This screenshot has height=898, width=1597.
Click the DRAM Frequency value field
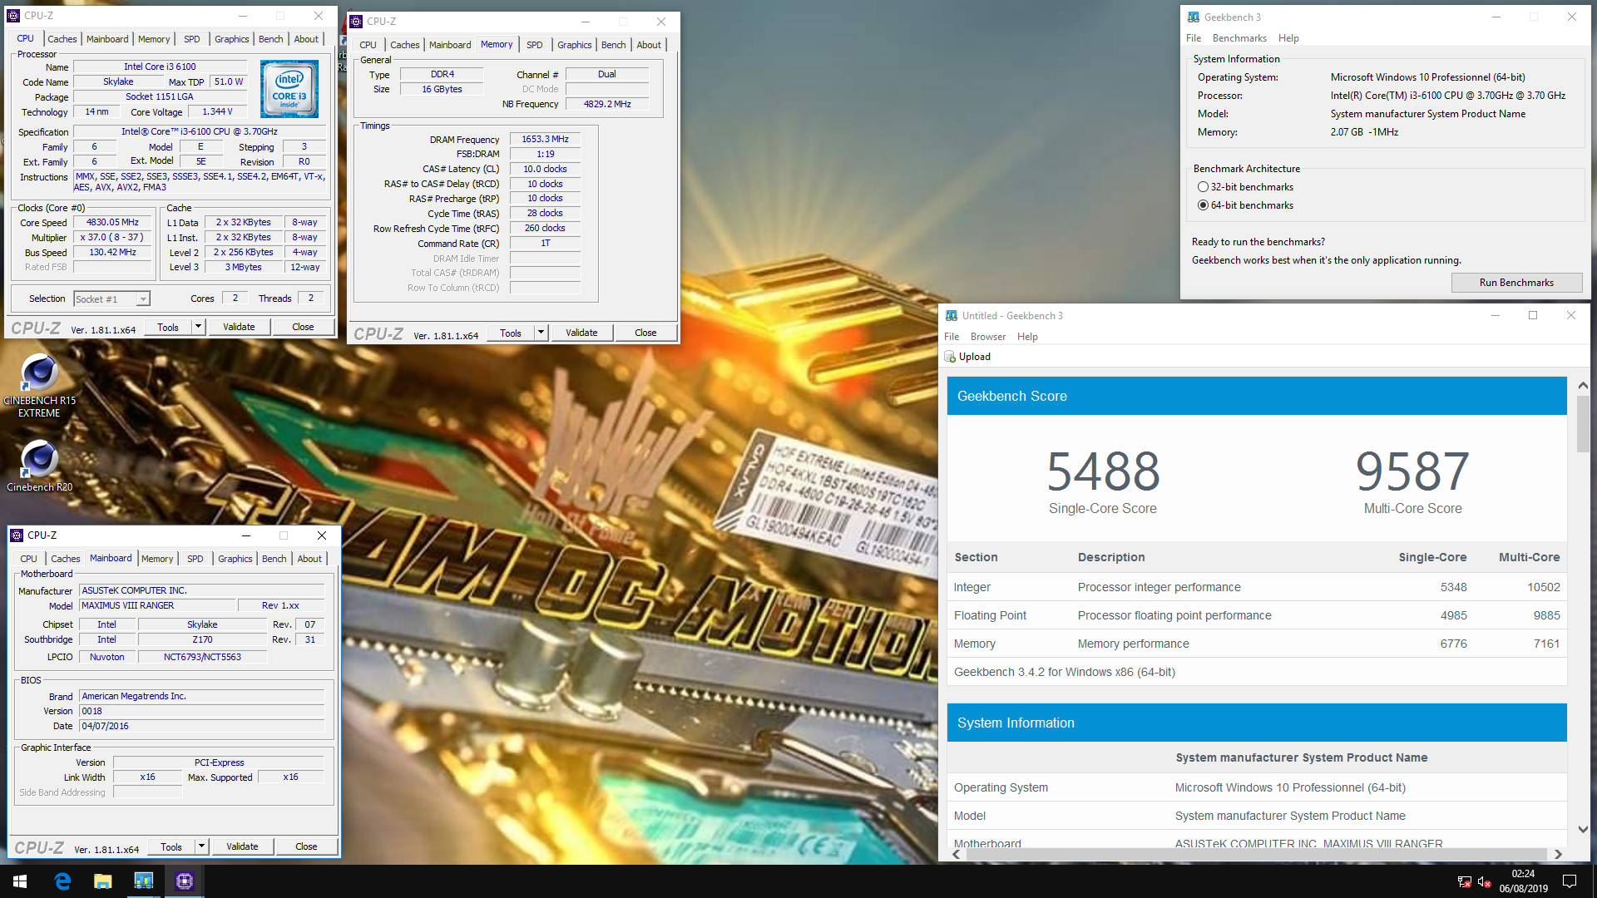click(x=545, y=140)
